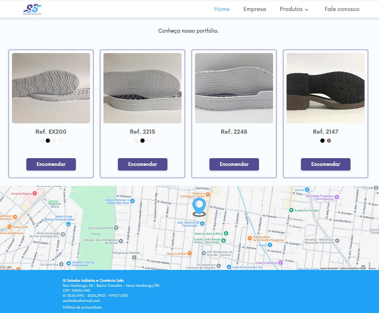The width and height of the screenshot is (379, 313).
Task: Click APAE Associação de Pais marker
Action: point(63,234)
